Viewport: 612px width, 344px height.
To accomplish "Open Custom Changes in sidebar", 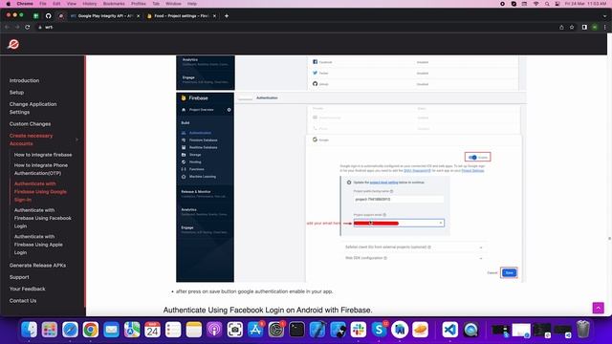I will 30,124.
